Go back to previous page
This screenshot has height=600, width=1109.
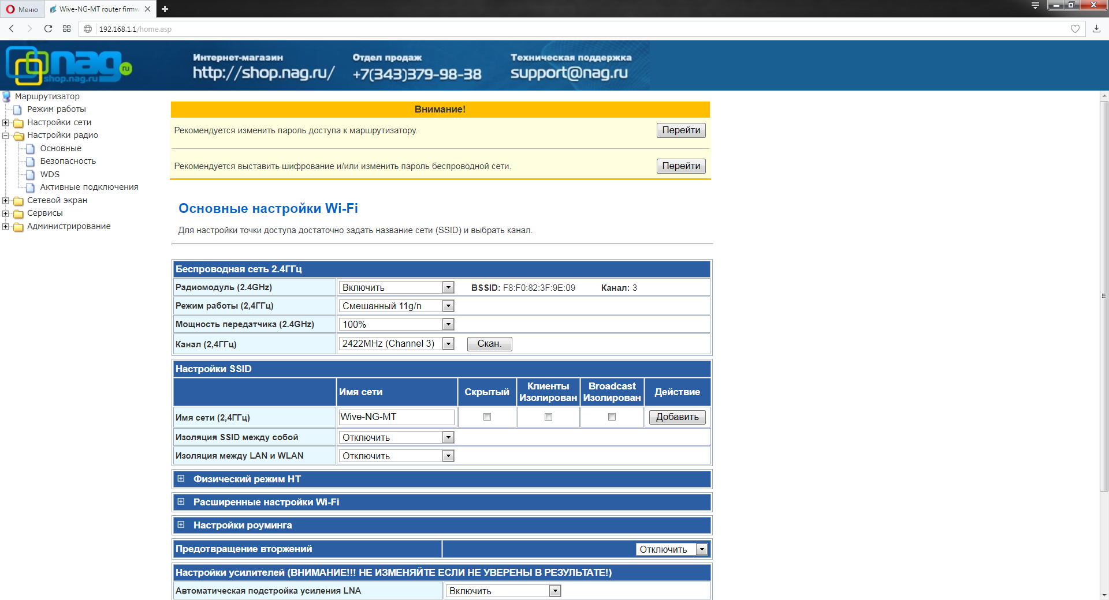coord(12,29)
